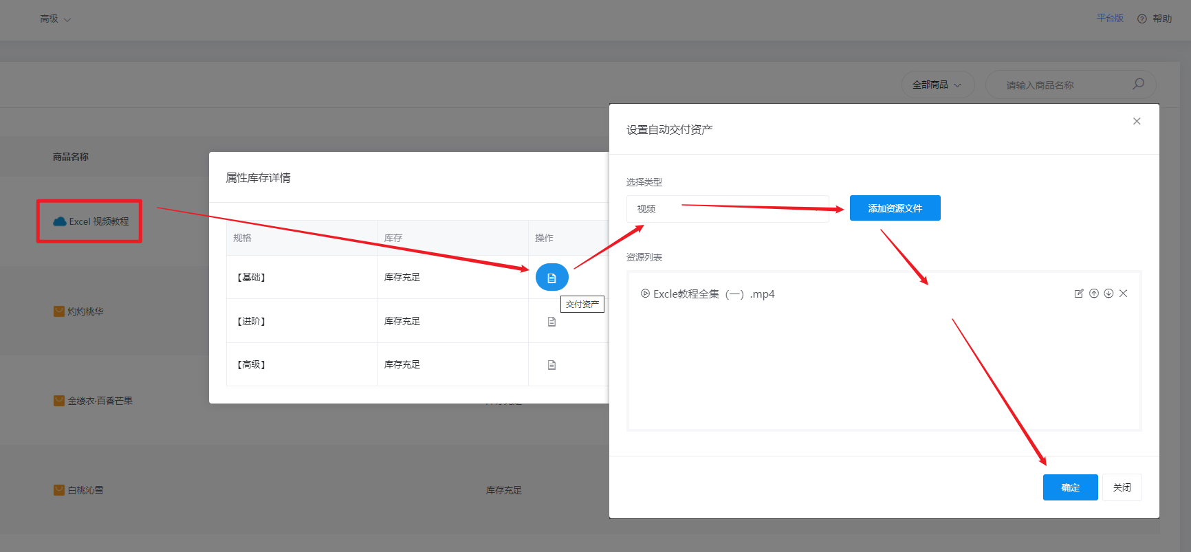
Task: Click the play icon before Excle教程全集
Action: point(645,294)
